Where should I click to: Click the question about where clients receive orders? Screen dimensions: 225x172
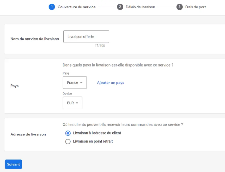123,124
